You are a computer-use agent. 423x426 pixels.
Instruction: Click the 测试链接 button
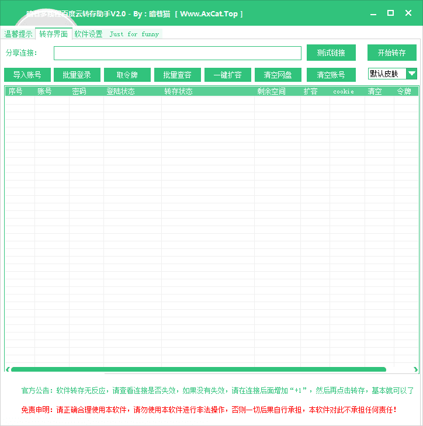pyautogui.click(x=331, y=53)
